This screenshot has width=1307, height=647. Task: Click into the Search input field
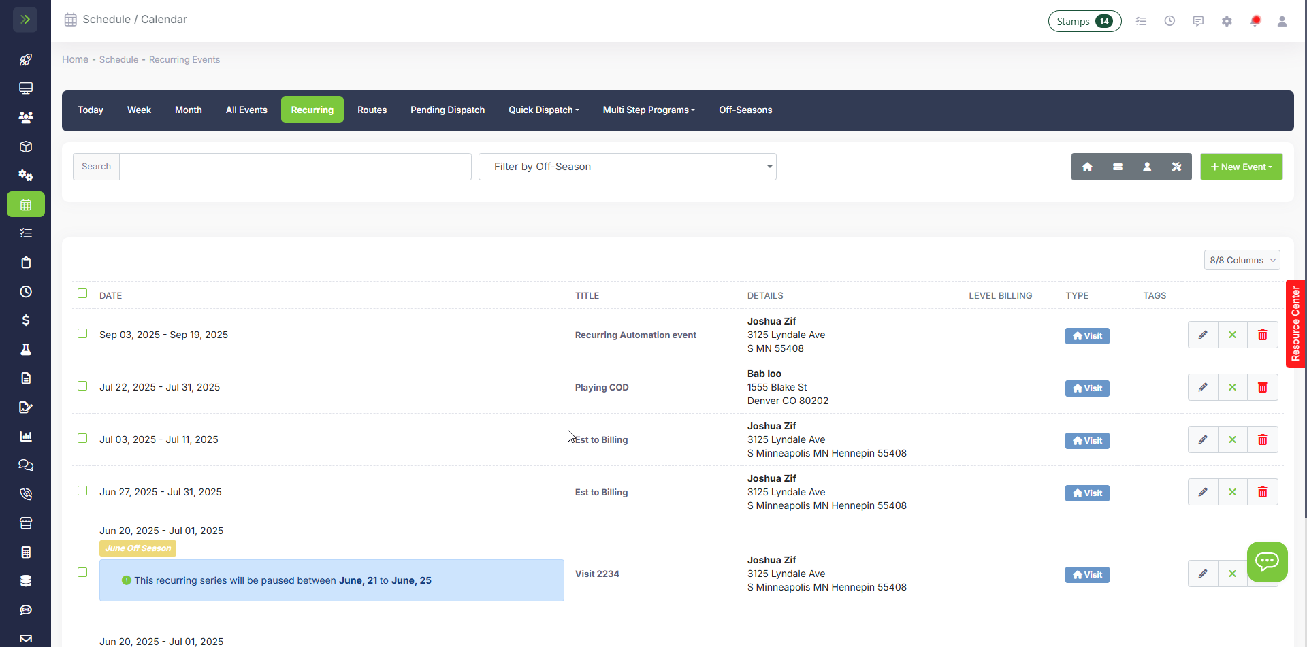coord(295,167)
